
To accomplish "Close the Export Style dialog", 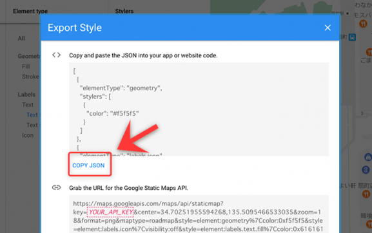I will click(328, 28).
